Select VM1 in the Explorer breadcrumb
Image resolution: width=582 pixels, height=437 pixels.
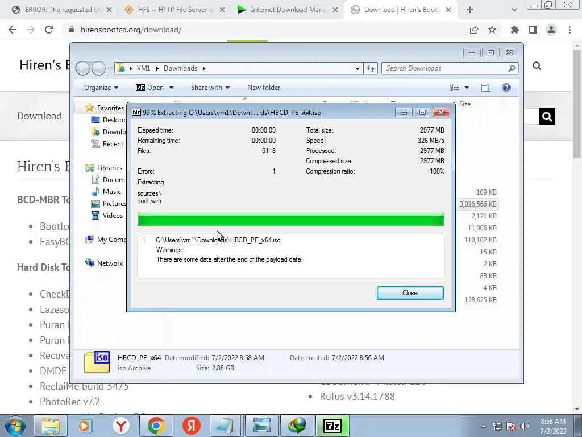coord(143,68)
